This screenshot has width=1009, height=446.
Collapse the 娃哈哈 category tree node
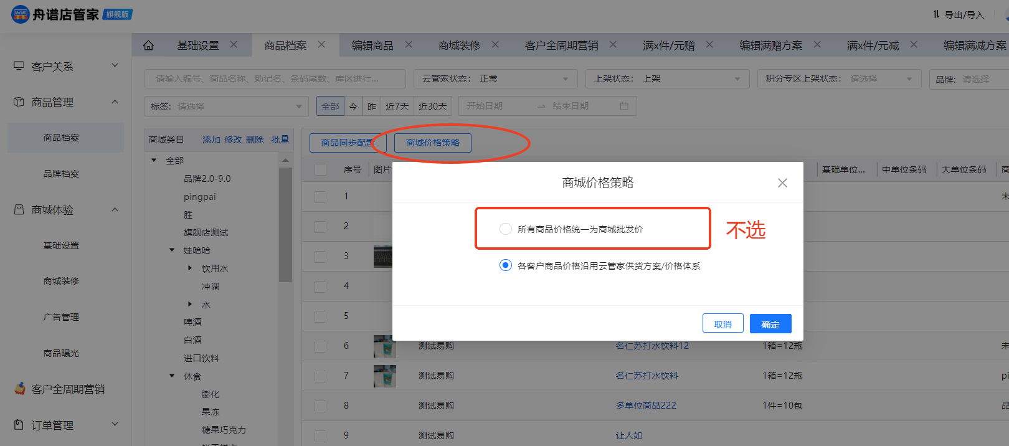coord(173,250)
